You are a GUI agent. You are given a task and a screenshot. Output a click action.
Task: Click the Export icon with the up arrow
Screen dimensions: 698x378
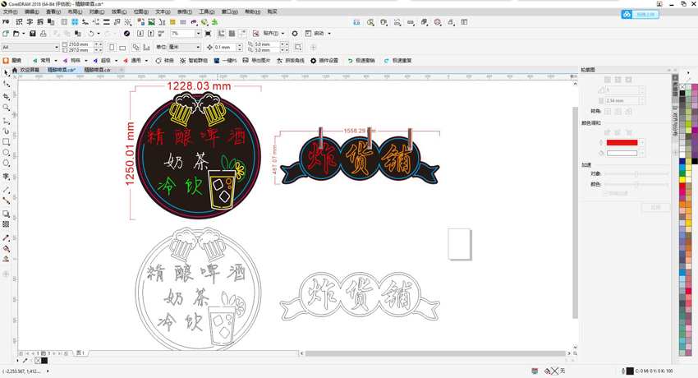pyautogui.click(x=151, y=34)
